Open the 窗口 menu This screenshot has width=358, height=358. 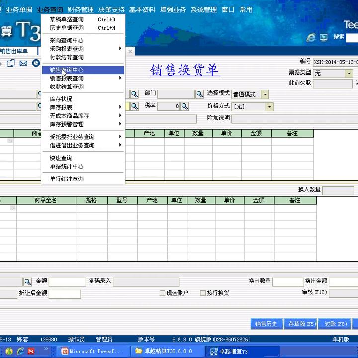[228, 10]
